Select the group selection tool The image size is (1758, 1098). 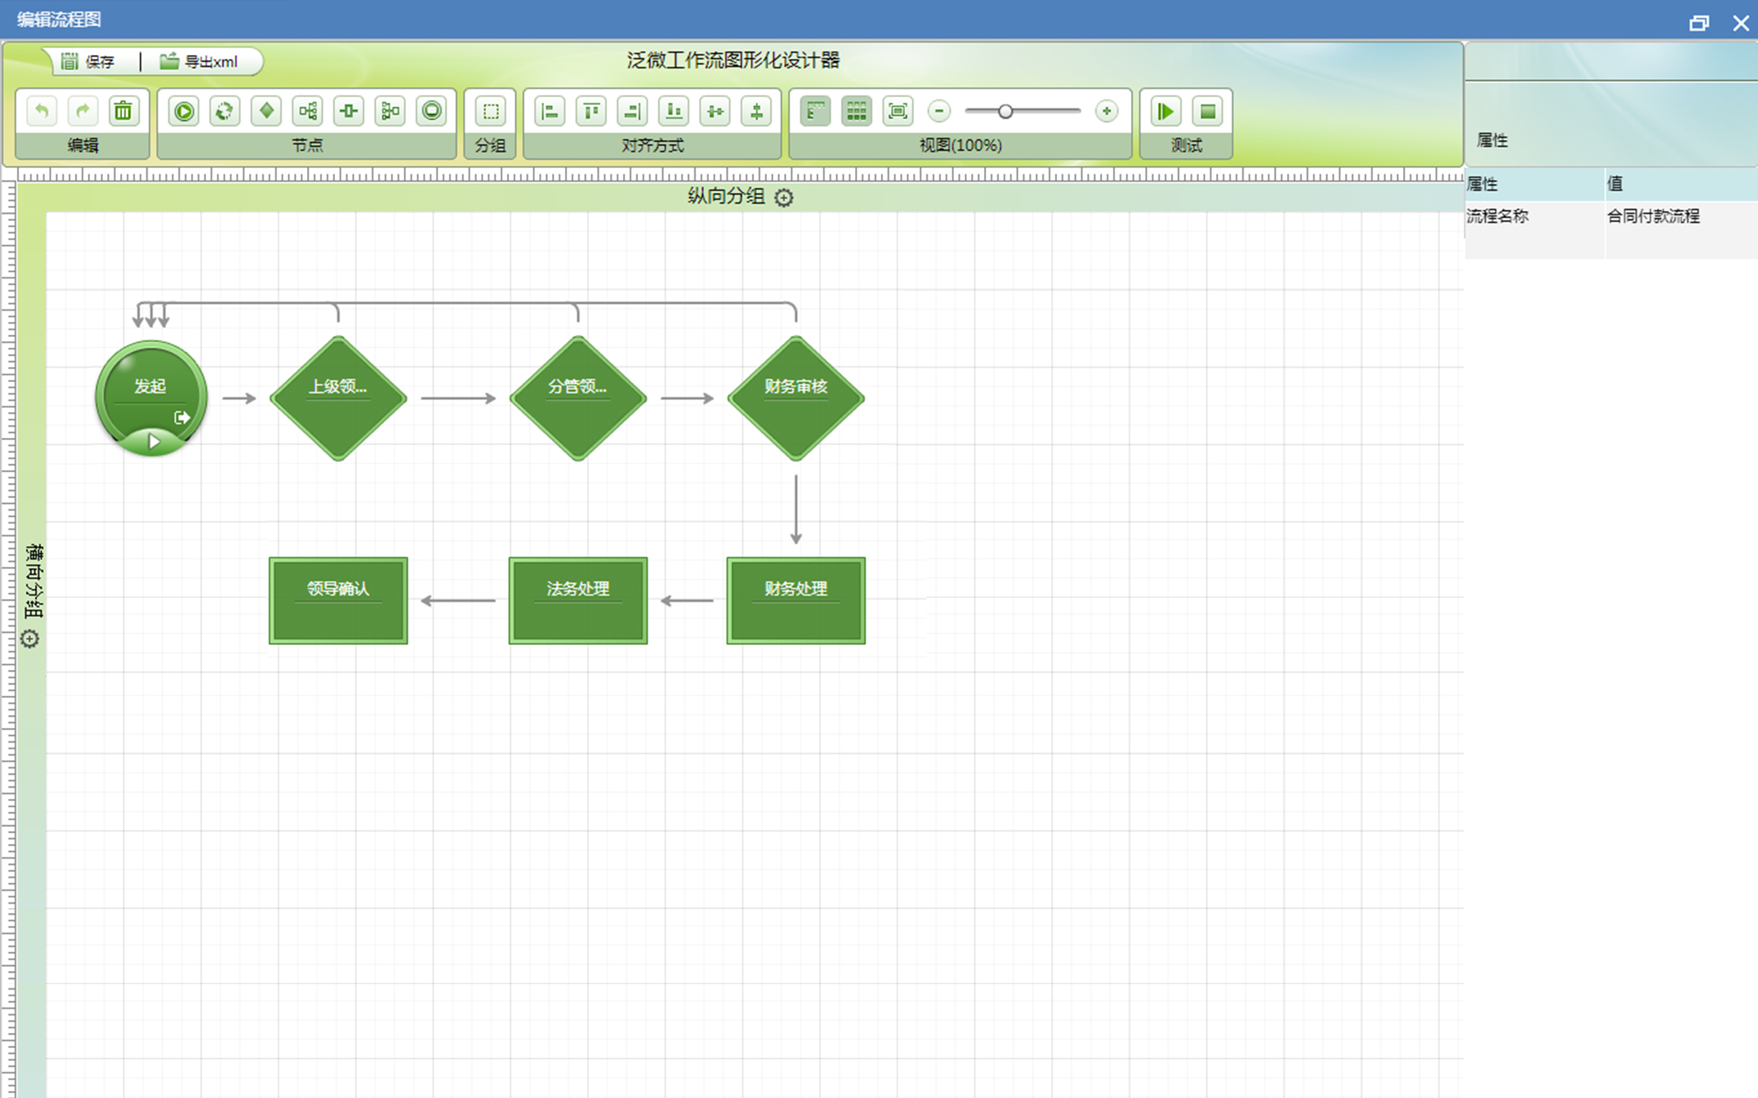[x=490, y=111]
